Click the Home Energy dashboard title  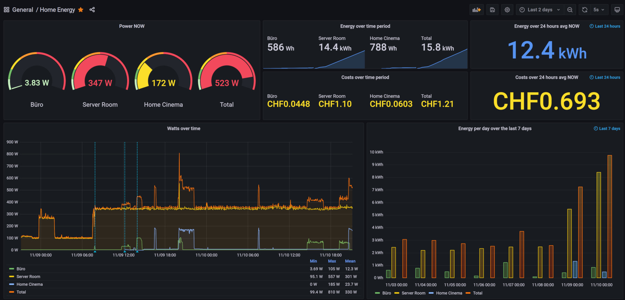(57, 10)
